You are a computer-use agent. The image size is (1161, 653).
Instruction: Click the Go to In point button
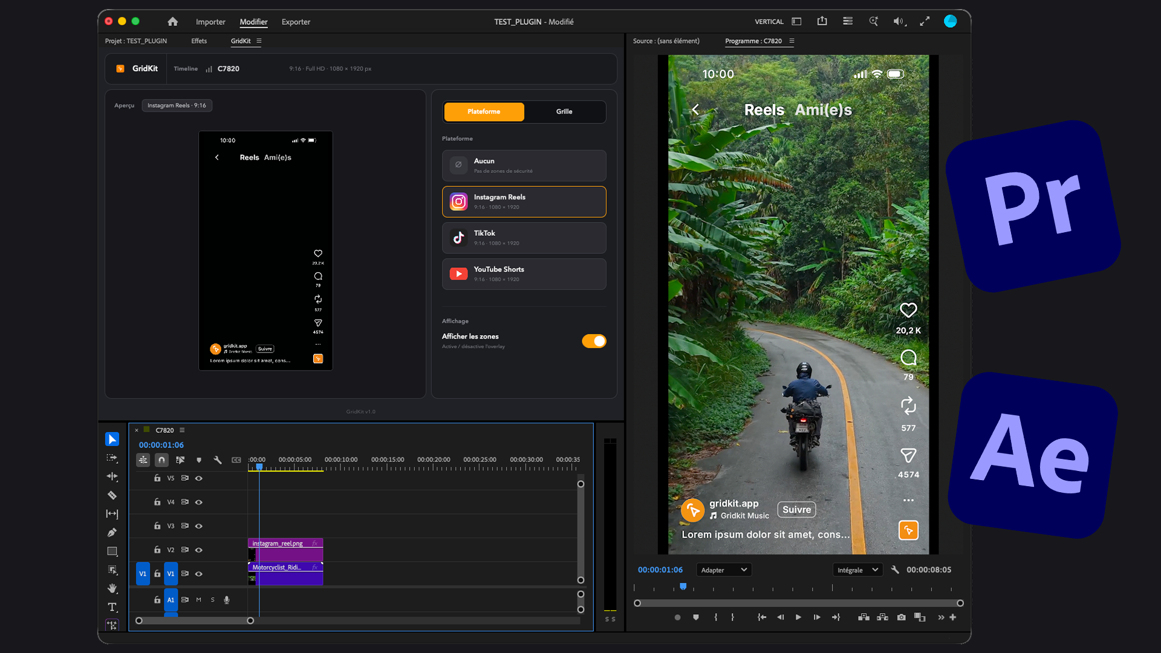coord(762,617)
